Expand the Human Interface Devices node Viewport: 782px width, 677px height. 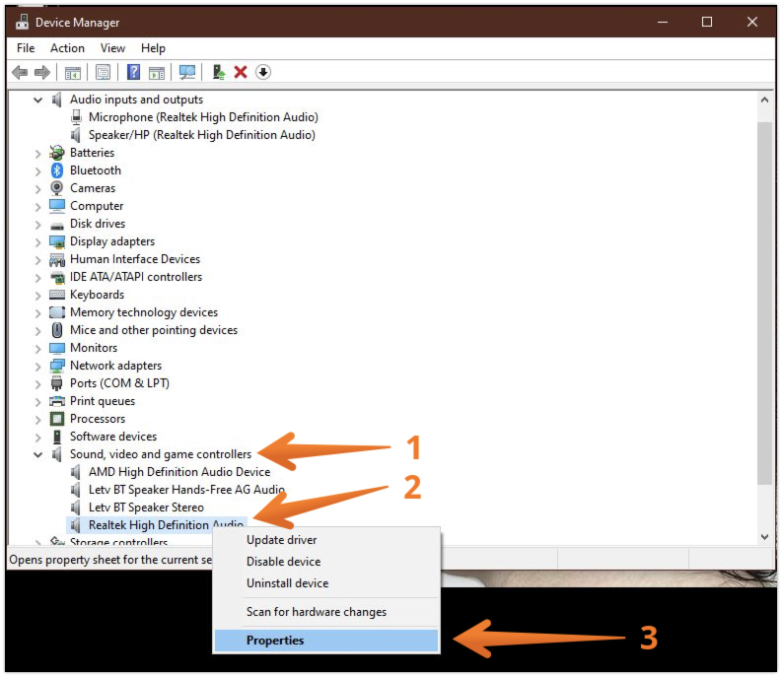click(x=37, y=260)
